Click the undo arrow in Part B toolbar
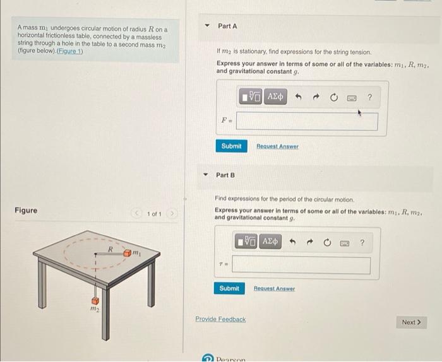This screenshot has width=442, height=362. [292, 242]
